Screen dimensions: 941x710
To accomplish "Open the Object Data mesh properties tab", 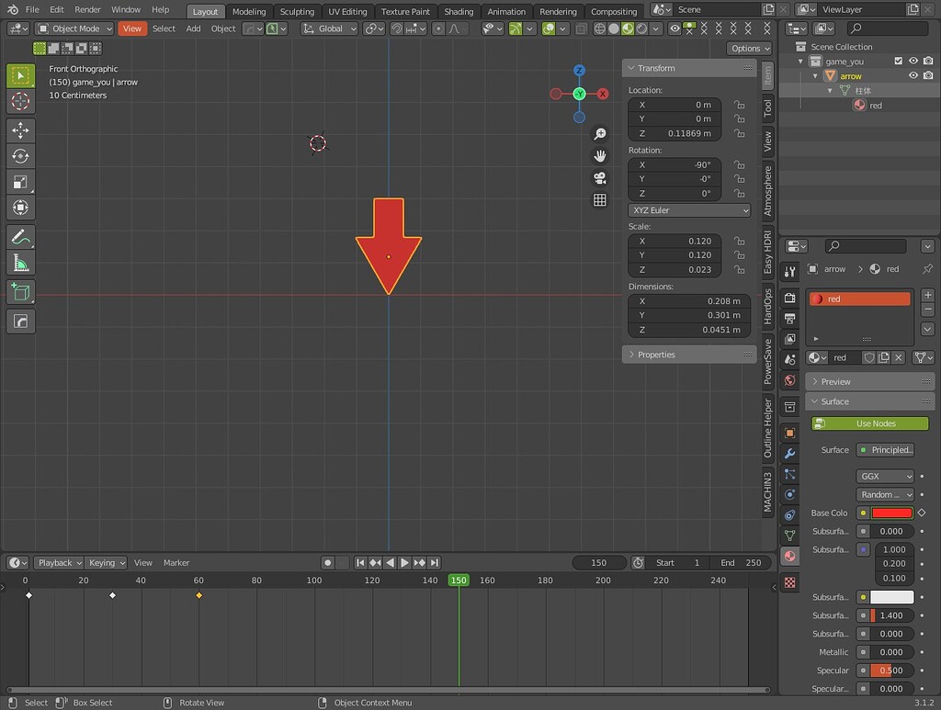I will pos(789,535).
